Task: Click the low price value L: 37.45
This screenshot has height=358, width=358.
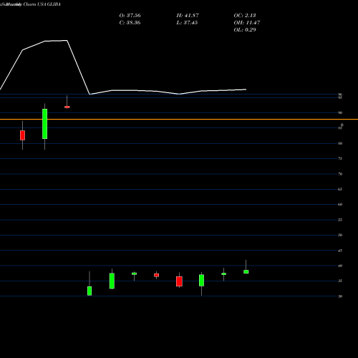Action: (187, 23)
